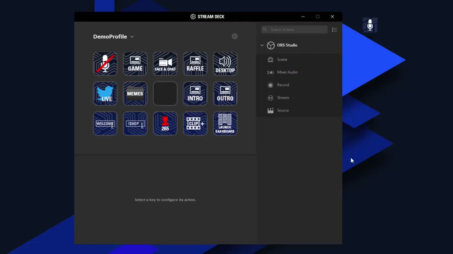453x254 pixels.
Task: Click the desktop microphone shortcut icon
Action: click(x=370, y=25)
